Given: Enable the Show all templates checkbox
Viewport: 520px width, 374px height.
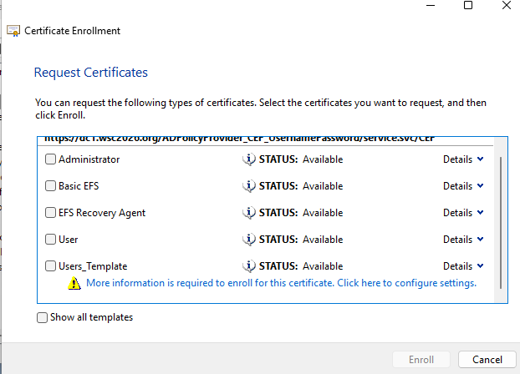Looking at the screenshot, I should tap(42, 318).
